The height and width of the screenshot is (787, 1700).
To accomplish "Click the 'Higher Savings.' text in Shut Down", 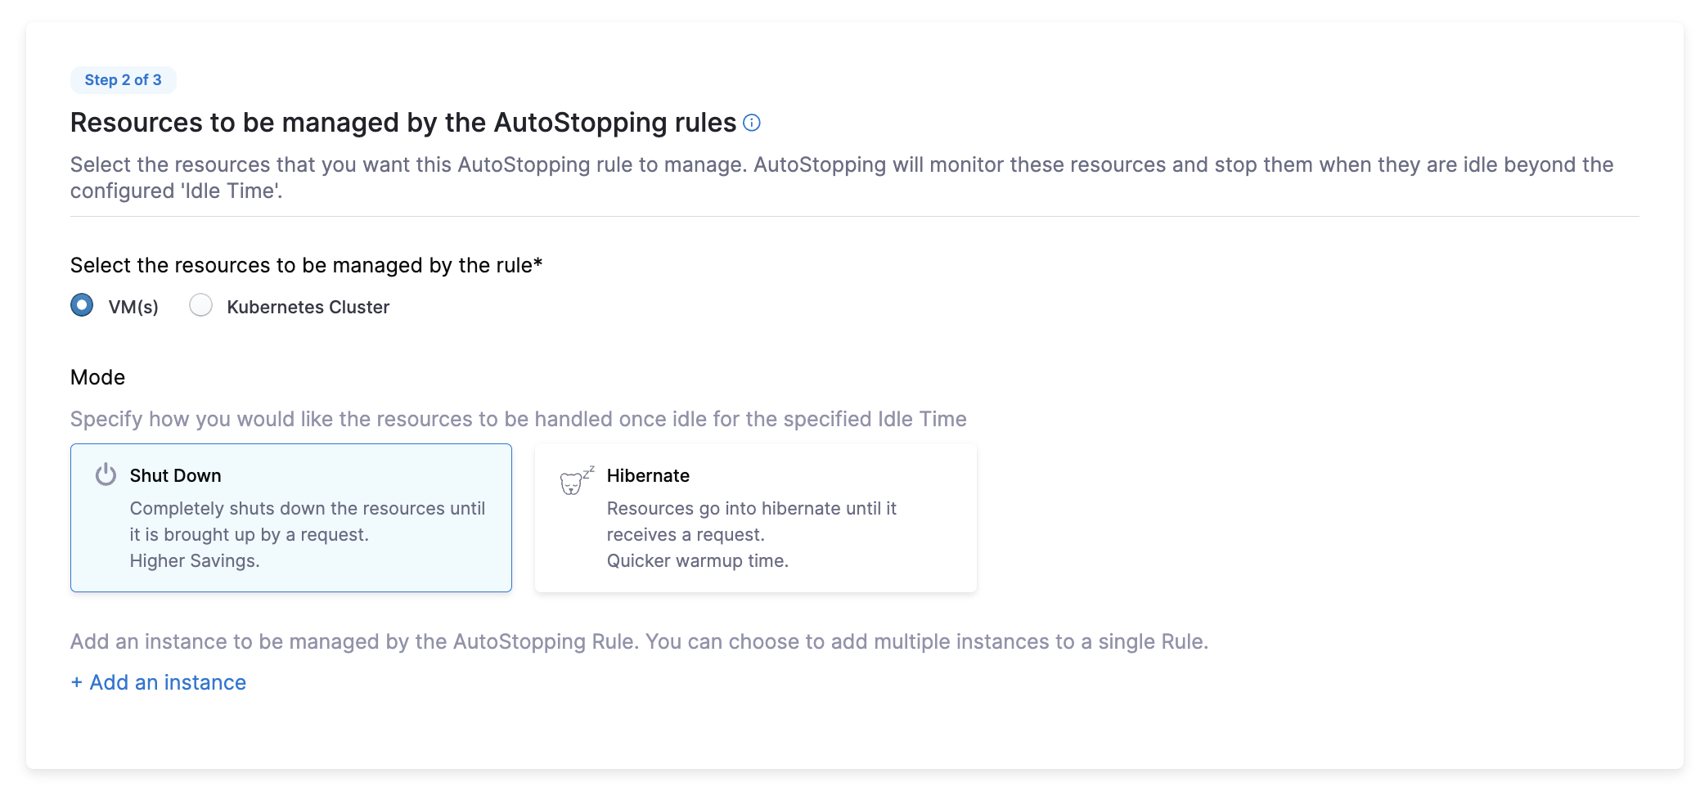I will pos(195,560).
